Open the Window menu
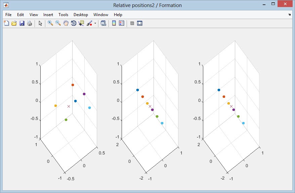This screenshot has height=193, width=295. coord(101,15)
